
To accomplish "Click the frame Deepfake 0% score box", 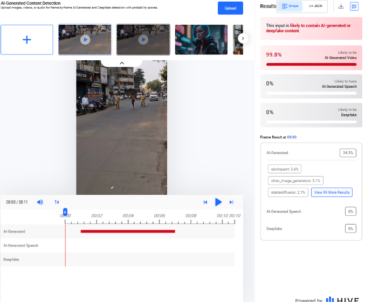I will (x=350, y=229).
